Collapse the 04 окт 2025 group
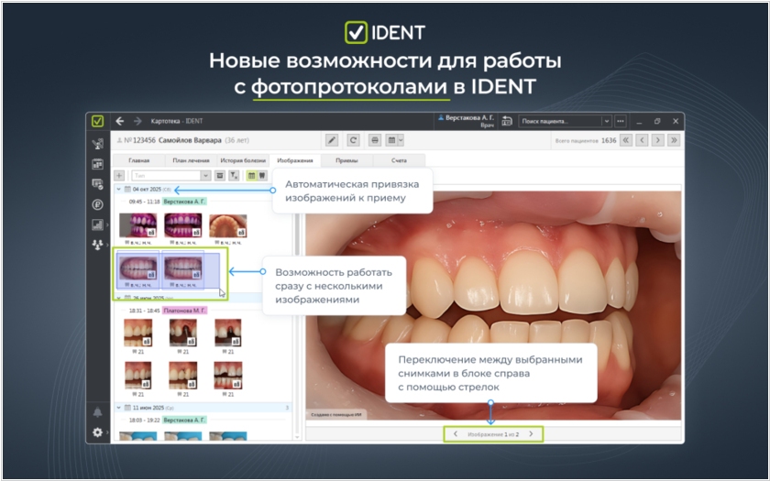 [x=117, y=189]
